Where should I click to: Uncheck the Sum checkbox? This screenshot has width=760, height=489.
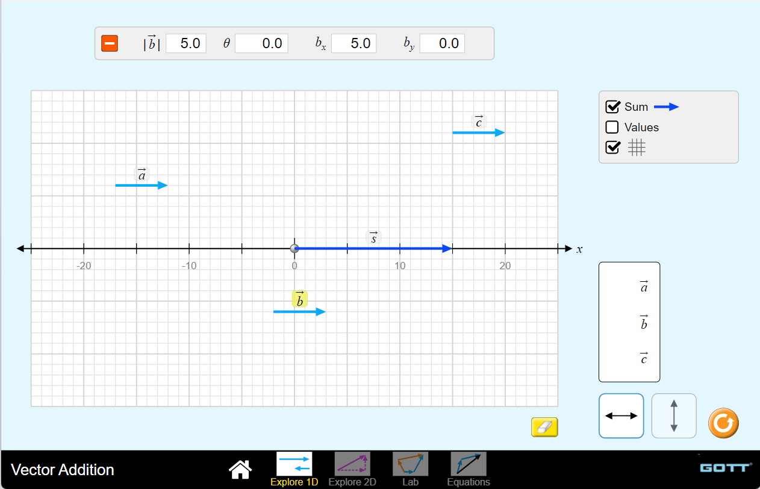612,107
